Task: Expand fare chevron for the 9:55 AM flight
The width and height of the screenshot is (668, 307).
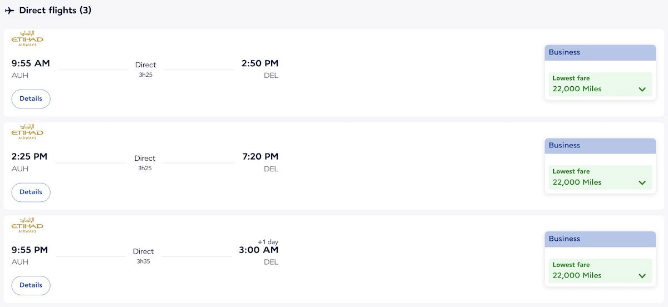Action: tap(642, 89)
